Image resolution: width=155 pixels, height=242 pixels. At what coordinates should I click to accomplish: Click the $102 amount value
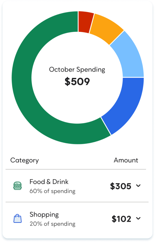(x=121, y=219)
